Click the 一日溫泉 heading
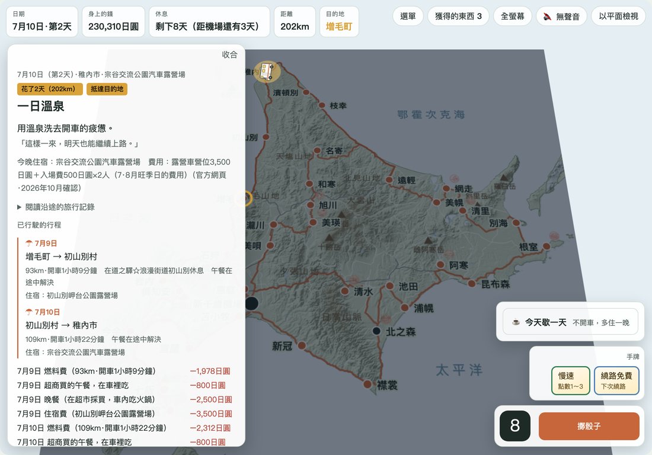The image size is (652, 455). click(41, 107)
